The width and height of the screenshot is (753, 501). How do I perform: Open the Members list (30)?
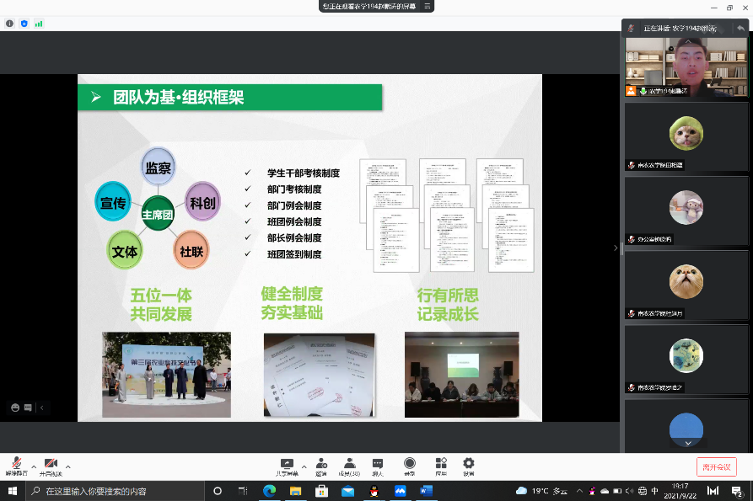tap(349, 464)
